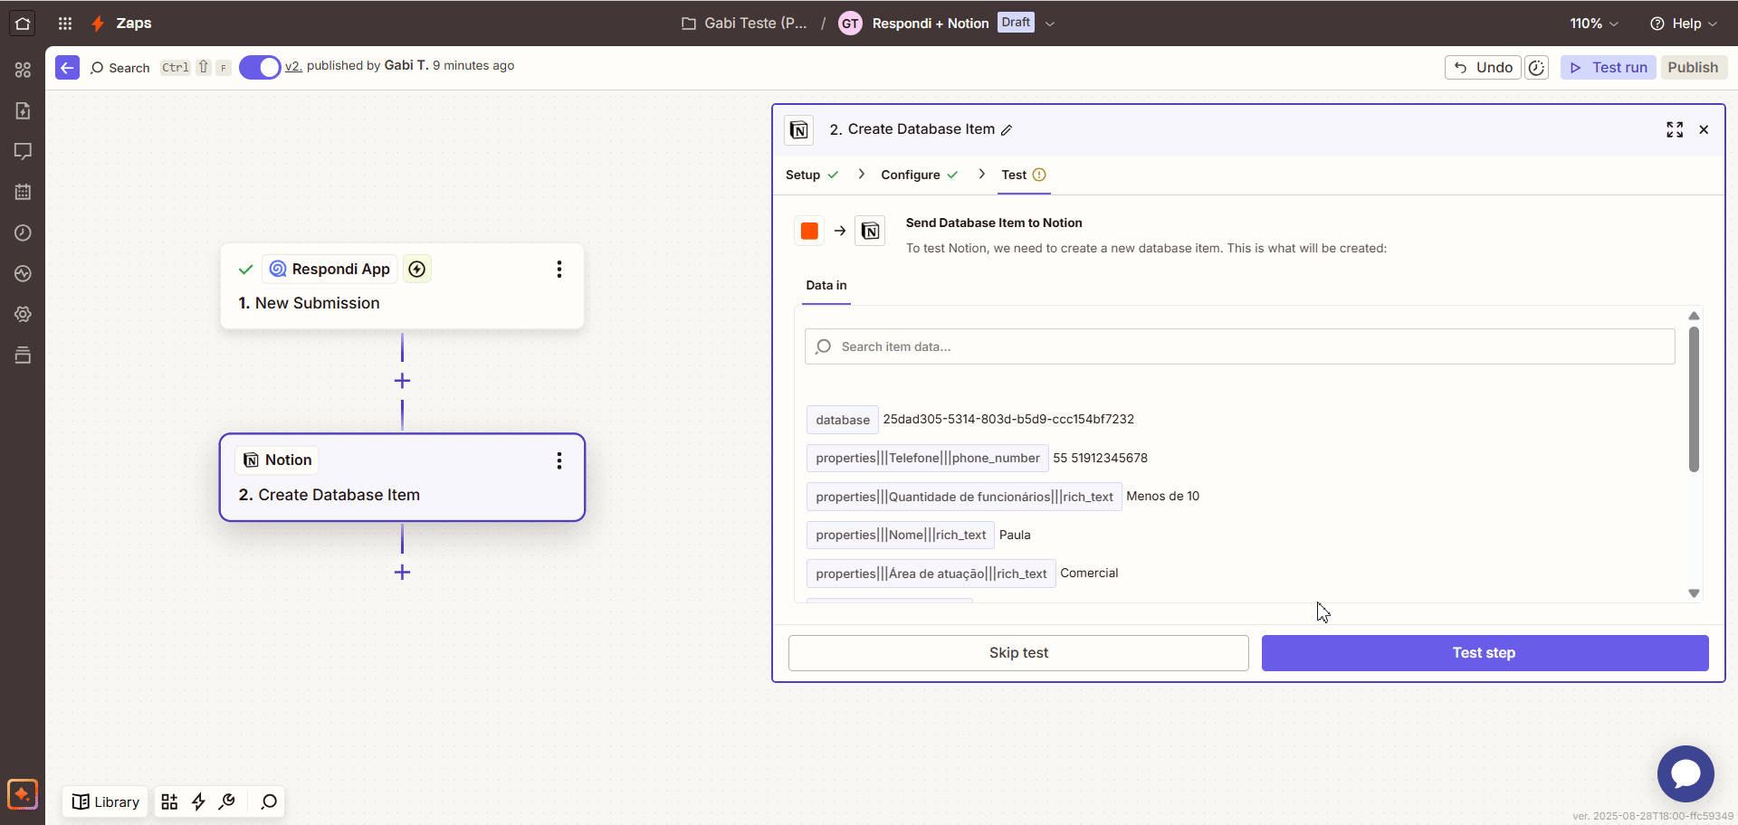Open the AI copilot sparkle icon
The height and width of the screenshot is (825, 1738).
[23, 794]
